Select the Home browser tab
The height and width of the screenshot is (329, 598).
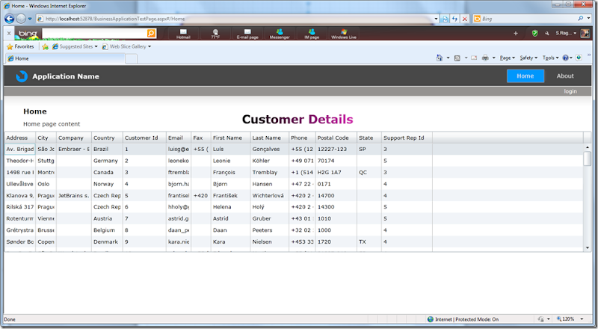[64, 58]
